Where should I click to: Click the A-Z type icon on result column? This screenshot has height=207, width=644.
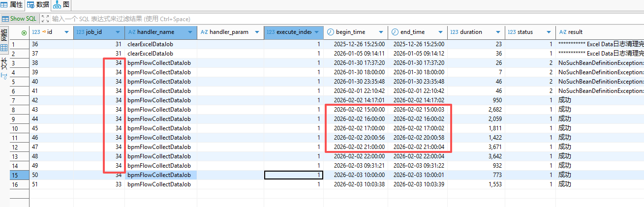[562, 32]
